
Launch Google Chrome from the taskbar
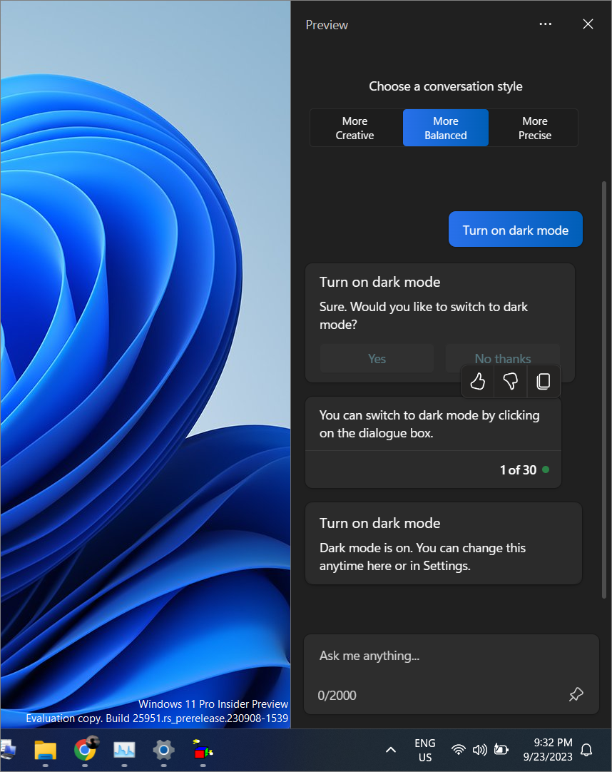(x=85, y=751)
